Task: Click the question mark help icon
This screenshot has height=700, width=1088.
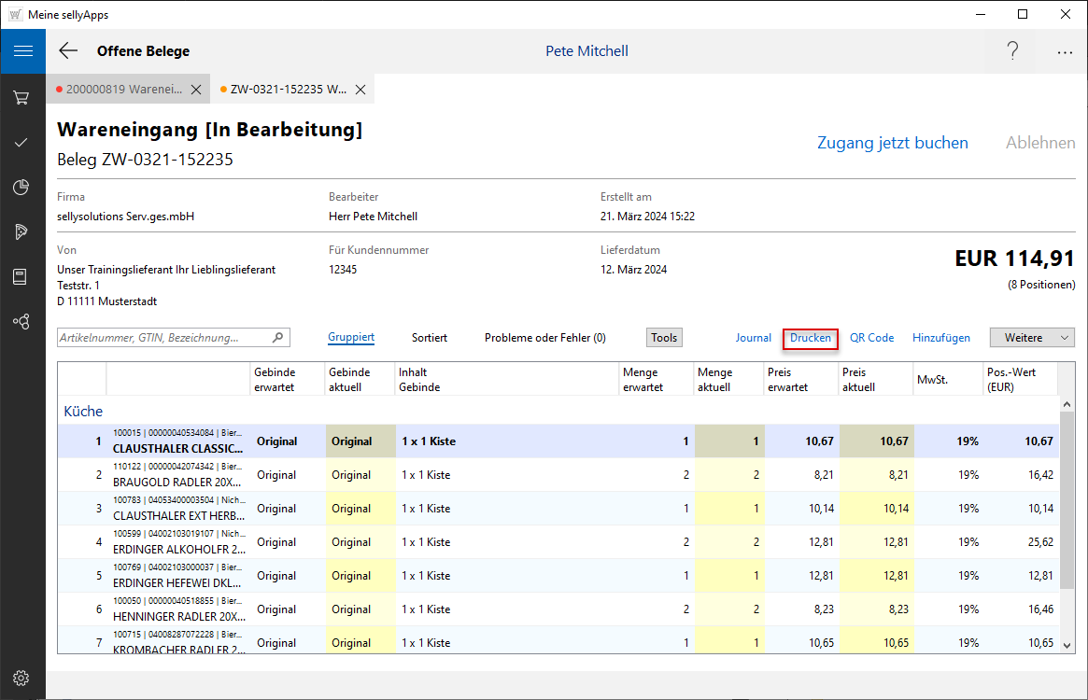Action: (x=1012, y=51)
